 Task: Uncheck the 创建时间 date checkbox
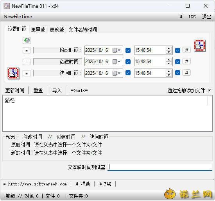tap(128, 62)
